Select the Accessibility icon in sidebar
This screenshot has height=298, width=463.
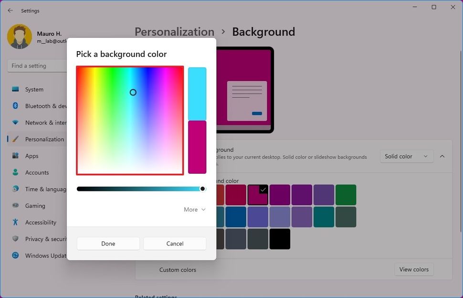pyautogui.click(x=16, y=222)
